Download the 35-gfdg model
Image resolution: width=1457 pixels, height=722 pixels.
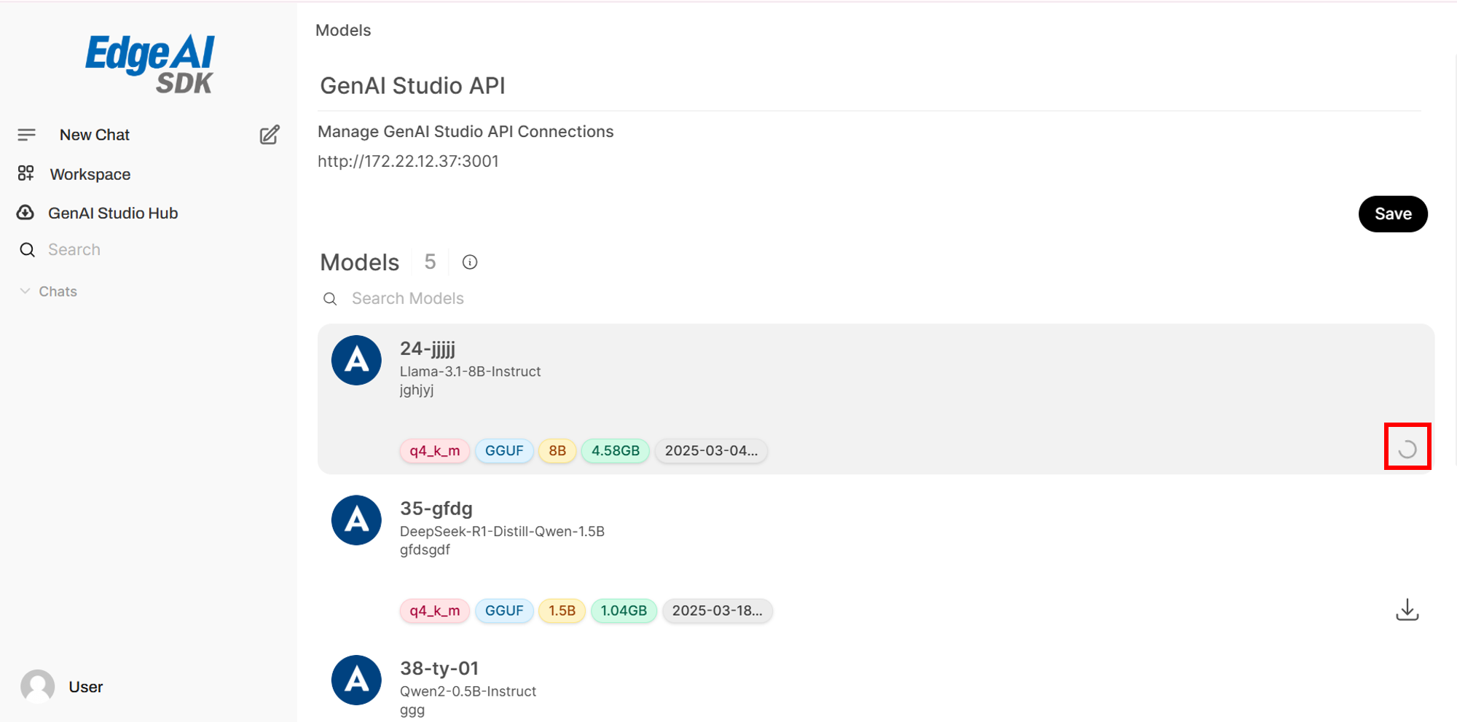tap(1407, 610)
